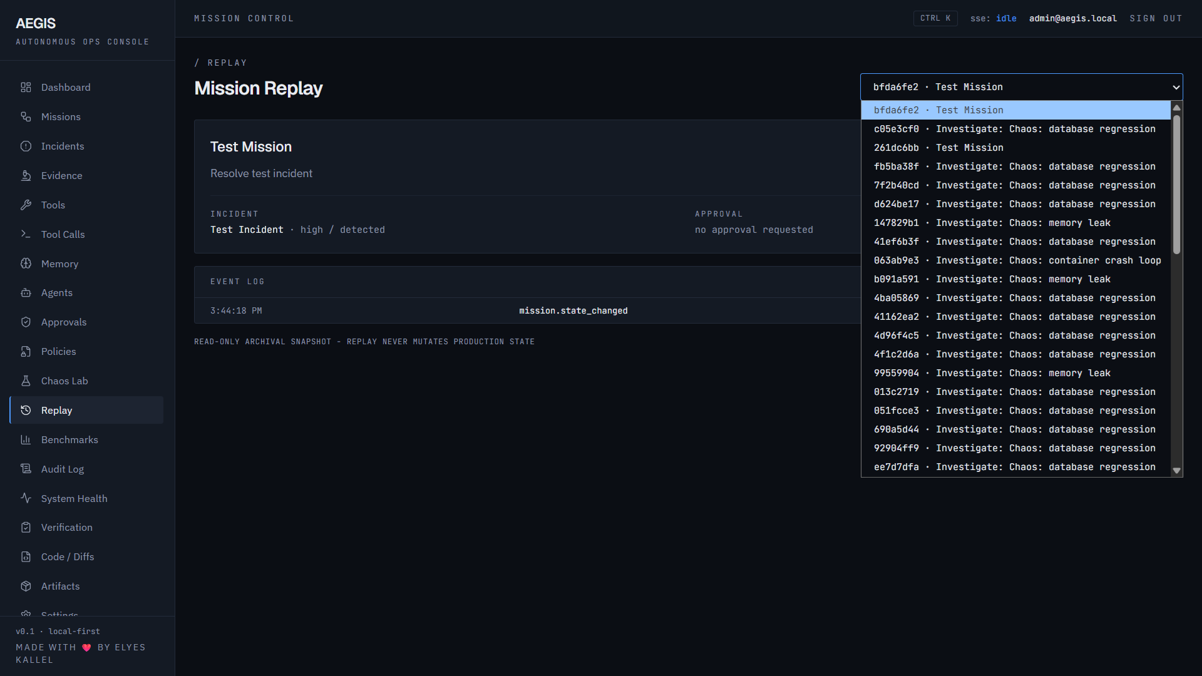The image size is (1202, 676).
Task: Click the AEGIS logo title
Action: 36,24
